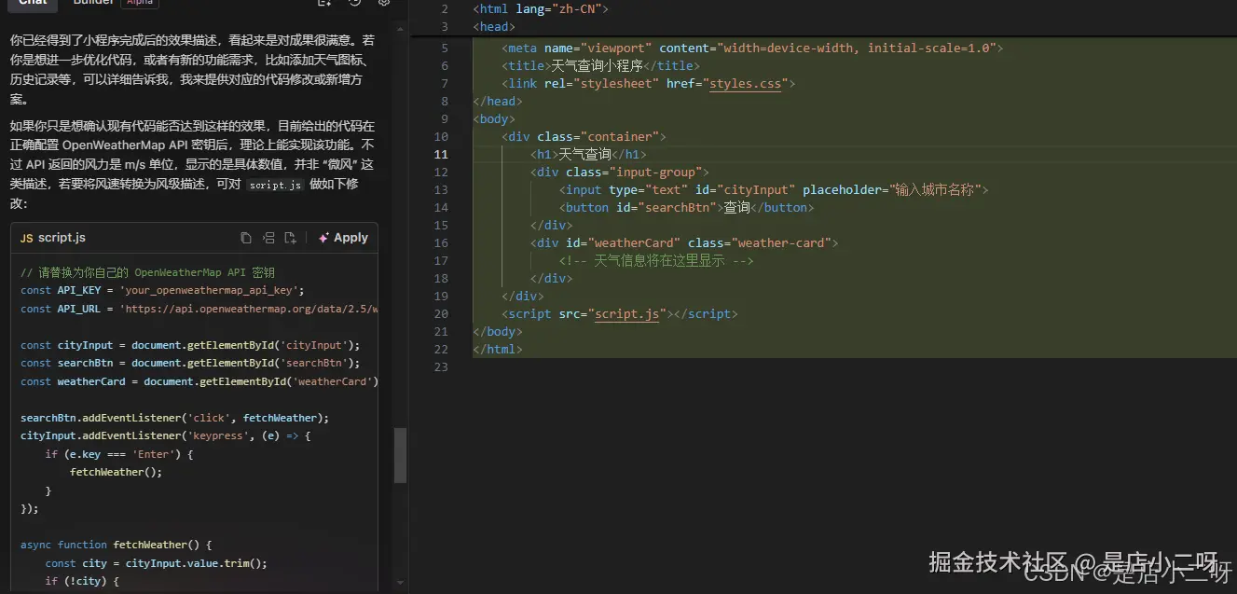Click searchBtn.addEventListener line in chat code
Screen dimensions: 1237x594
click(x=175, y=418)
